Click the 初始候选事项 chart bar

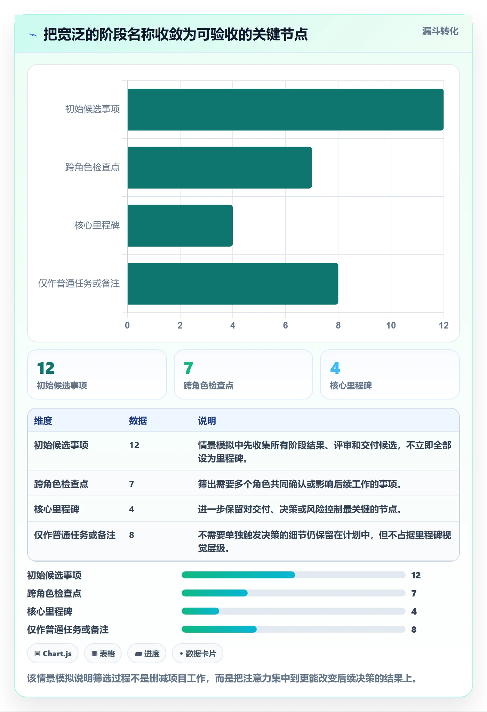point(285,110)
